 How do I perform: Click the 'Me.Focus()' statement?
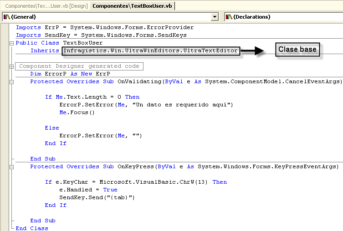click(x=77, y=112)
